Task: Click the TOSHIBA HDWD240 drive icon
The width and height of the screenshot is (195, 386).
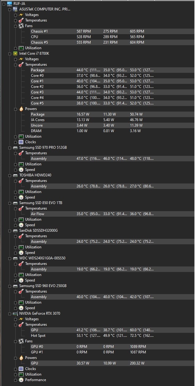Action: tap(15, 175)
